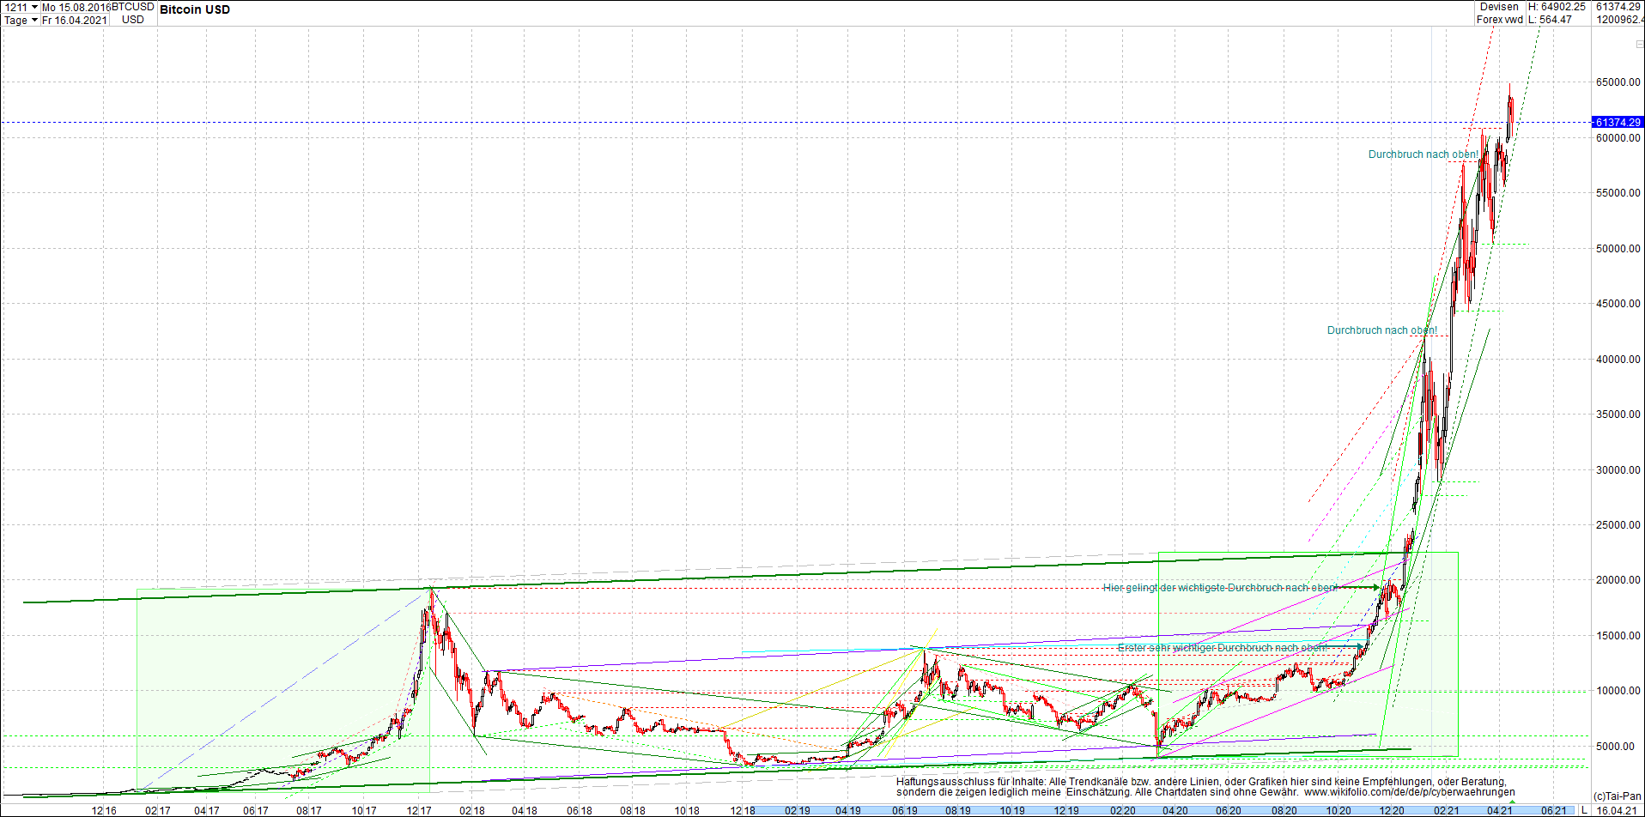Screen dimensions: 1645x817
Task: Click the 20000.00 price axis label
Action: (x=1618, y=580)
